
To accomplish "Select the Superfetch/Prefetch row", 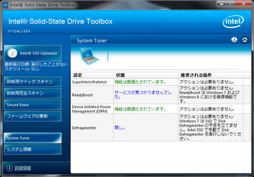I will click(x=161, y=82).
